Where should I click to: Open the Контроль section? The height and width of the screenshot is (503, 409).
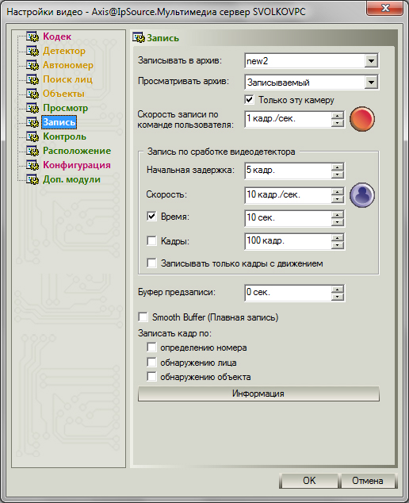(64, 136)
